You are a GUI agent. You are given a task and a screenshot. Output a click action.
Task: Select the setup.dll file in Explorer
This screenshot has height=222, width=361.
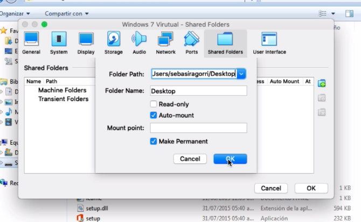pos(96,208)
